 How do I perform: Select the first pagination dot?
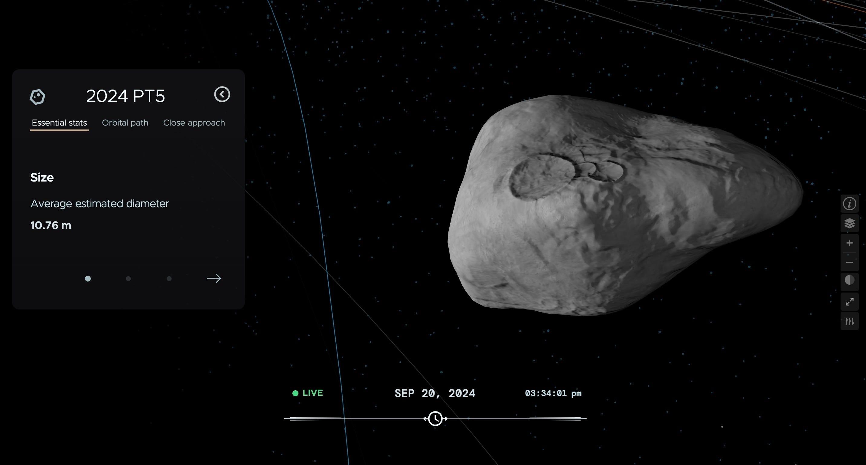tap(88, 279)
